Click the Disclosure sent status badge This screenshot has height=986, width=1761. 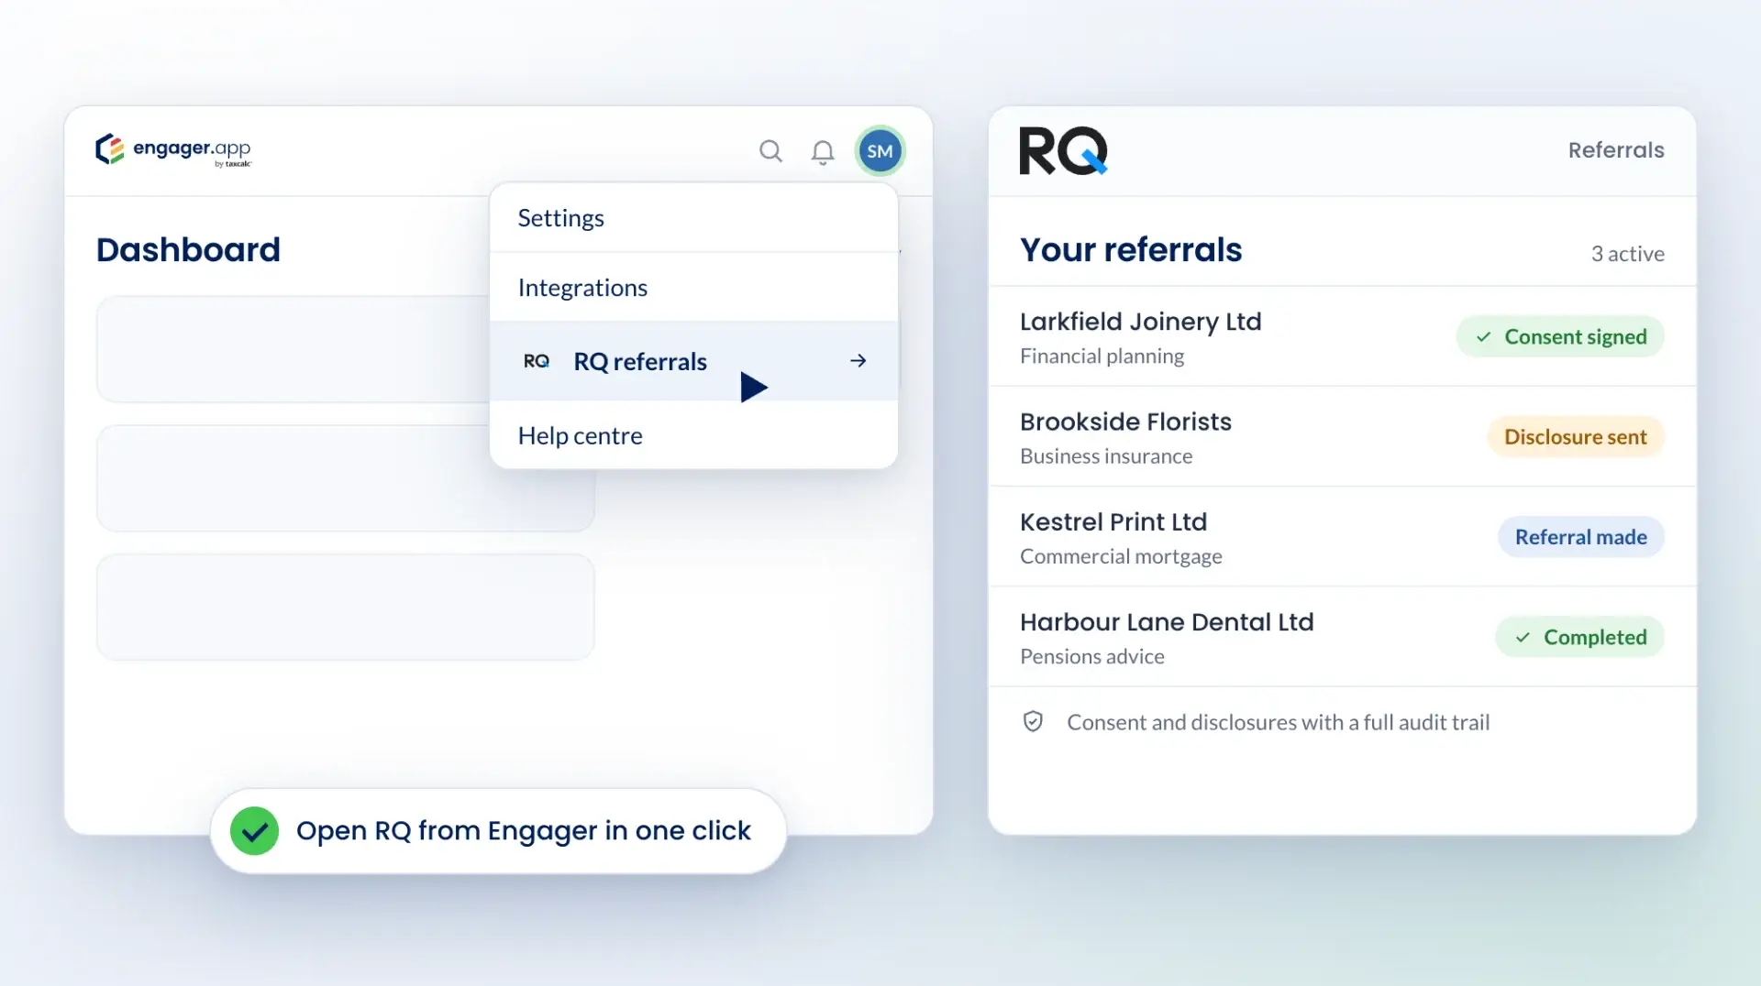[x=1575, y=437]
